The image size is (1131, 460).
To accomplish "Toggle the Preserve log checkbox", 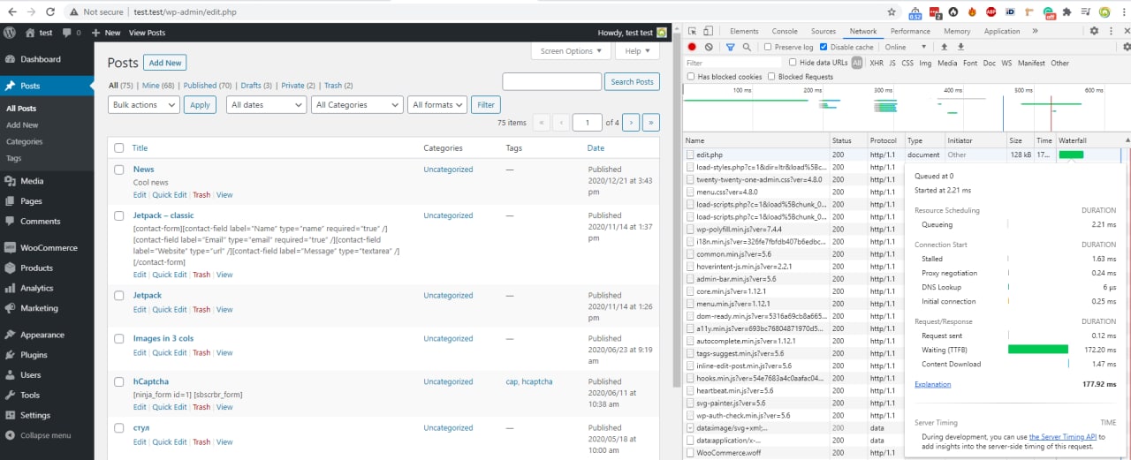I will 768,47.
